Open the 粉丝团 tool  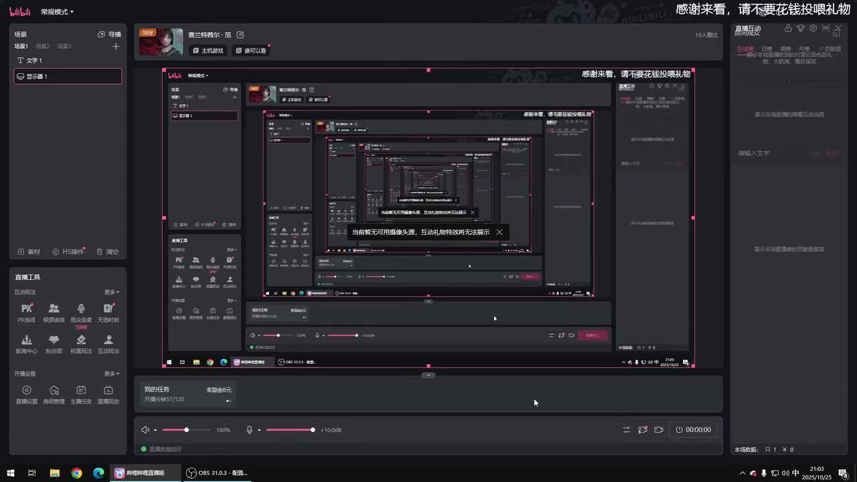54,344
